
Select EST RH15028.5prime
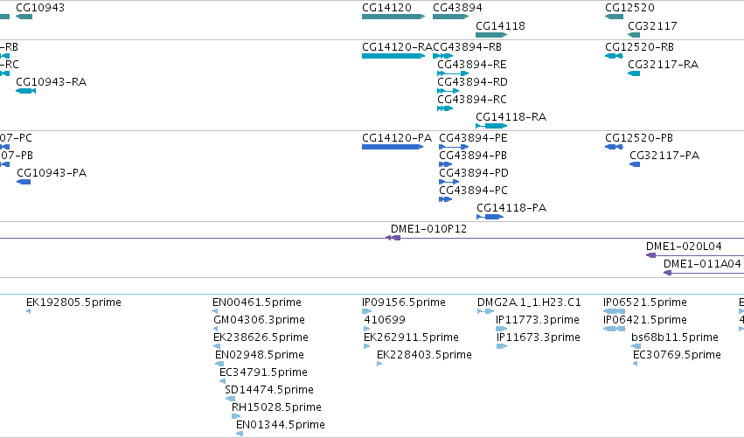click(276, 408)
